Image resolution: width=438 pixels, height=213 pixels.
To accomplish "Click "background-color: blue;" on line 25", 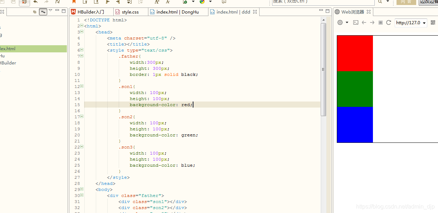I will 162,165.
